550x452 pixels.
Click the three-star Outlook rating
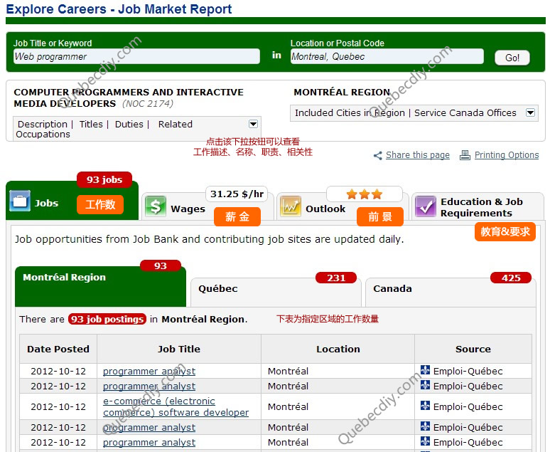(x=364, y=194)
